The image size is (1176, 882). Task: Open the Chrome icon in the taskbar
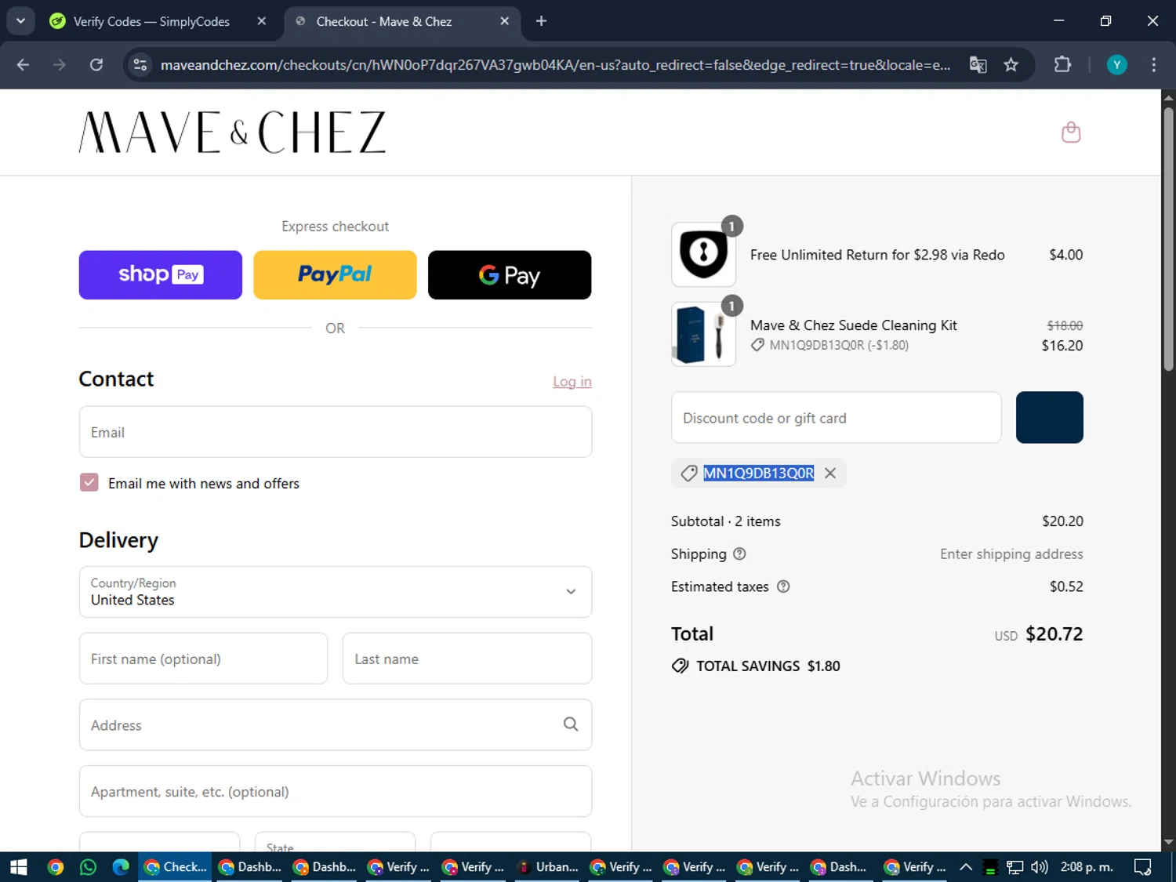point(56,867)
